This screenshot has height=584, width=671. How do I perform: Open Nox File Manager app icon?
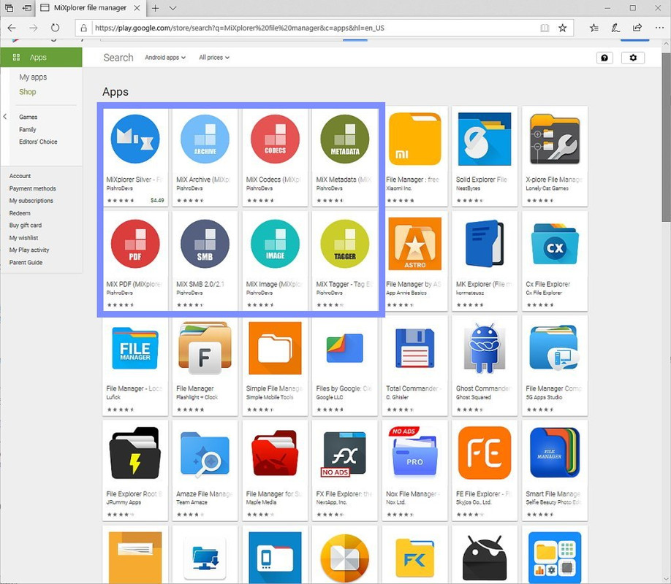point(414,453)
